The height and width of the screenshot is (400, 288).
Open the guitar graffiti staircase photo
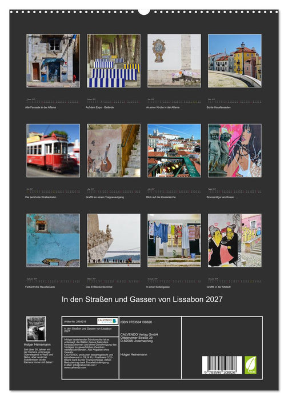114,150
